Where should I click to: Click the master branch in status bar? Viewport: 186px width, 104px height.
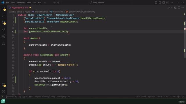point(10,97)
